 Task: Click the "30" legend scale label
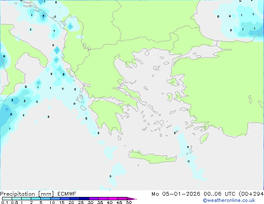[x=90, y=202]
